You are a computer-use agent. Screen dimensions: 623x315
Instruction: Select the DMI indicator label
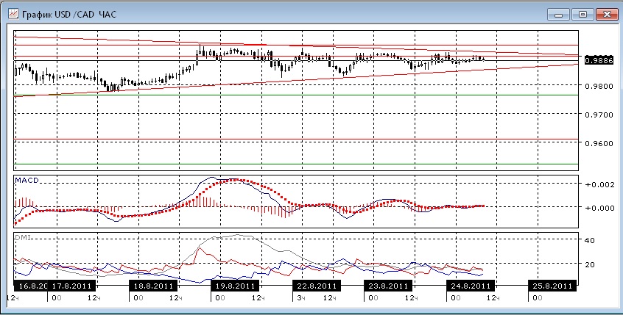tap(23, 237)
